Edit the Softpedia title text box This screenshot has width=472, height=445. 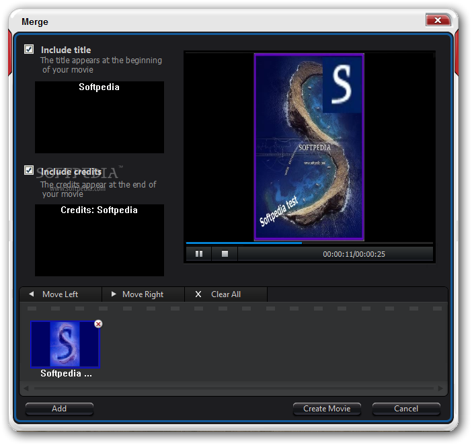[x=100, y=117]
